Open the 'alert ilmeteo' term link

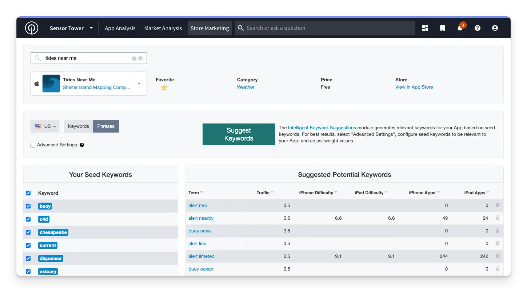(201, 256)
